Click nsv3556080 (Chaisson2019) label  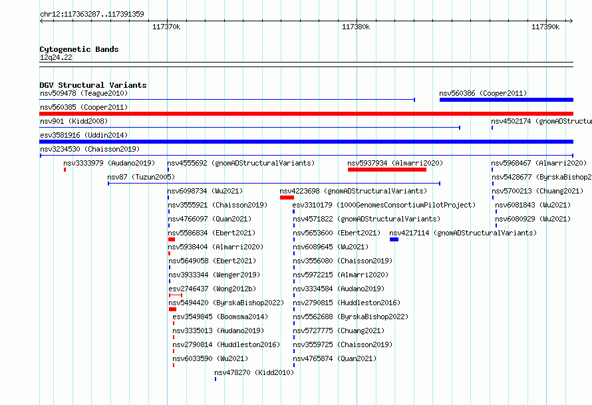(343, 261)
